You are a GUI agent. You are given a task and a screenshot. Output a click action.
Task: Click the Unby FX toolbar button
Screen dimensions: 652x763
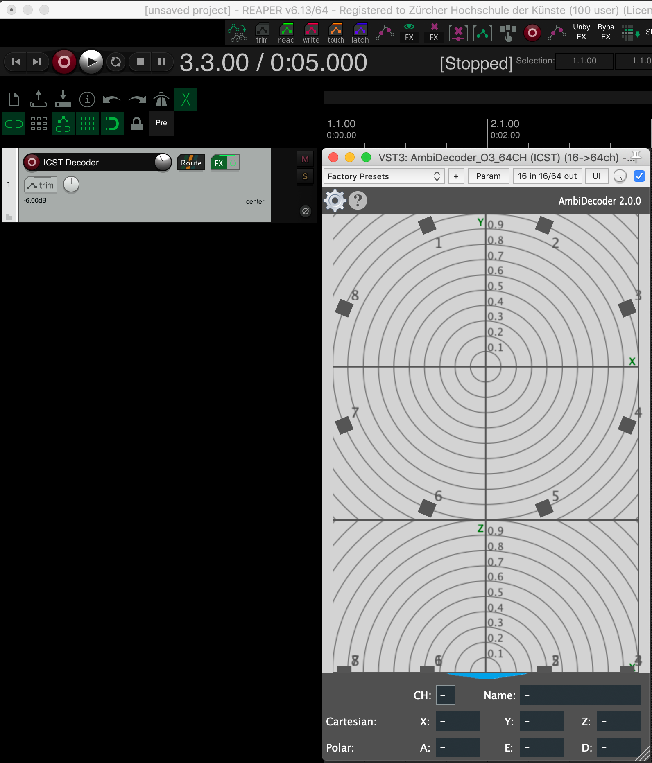pos(581,32)
